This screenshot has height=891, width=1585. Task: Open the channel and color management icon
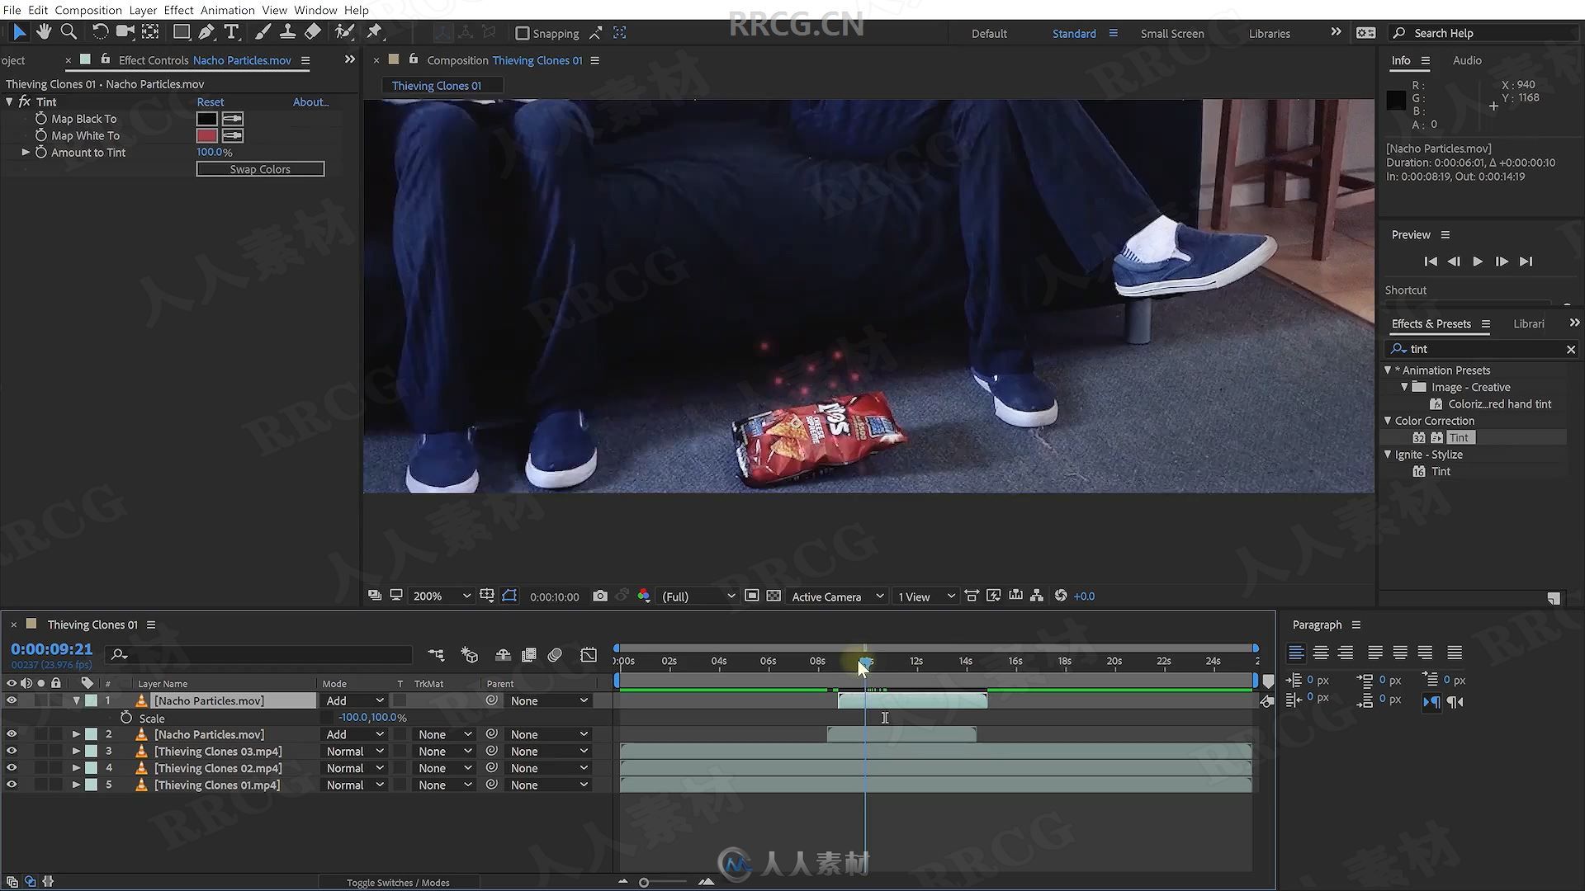[643, 596]
